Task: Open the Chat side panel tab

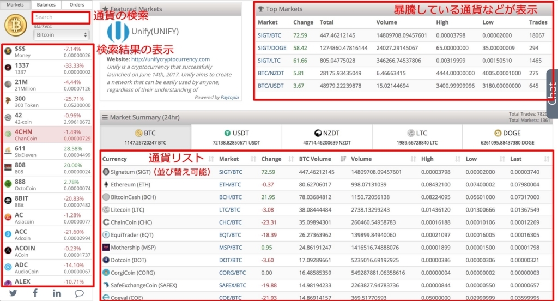Action: [553, 94]
